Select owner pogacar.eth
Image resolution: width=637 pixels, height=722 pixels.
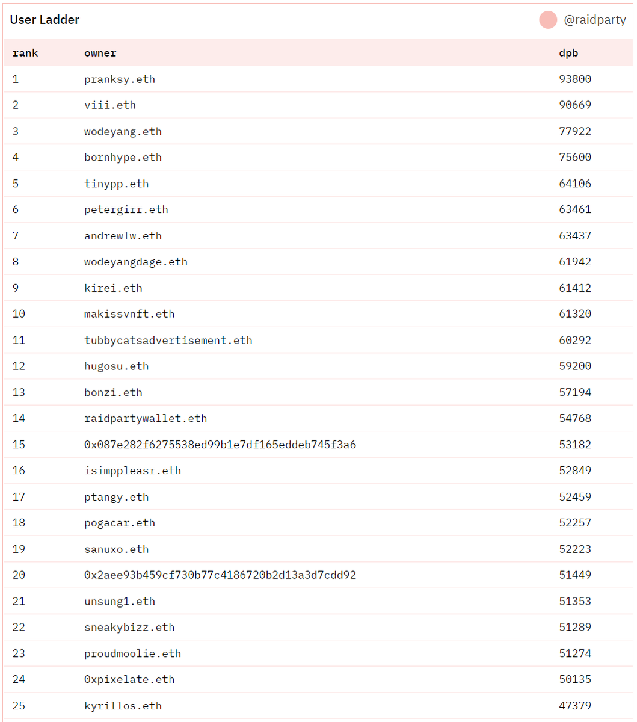click(x=120, y=523)
